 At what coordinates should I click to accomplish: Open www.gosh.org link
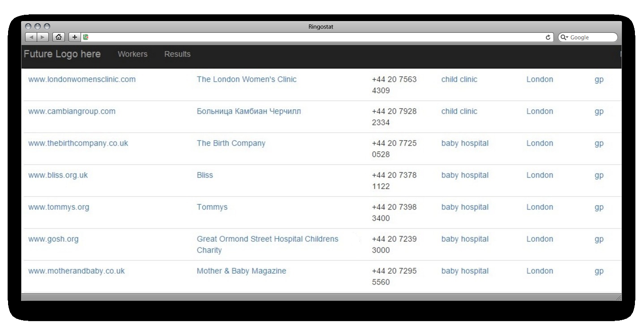(x=53, y=239)
